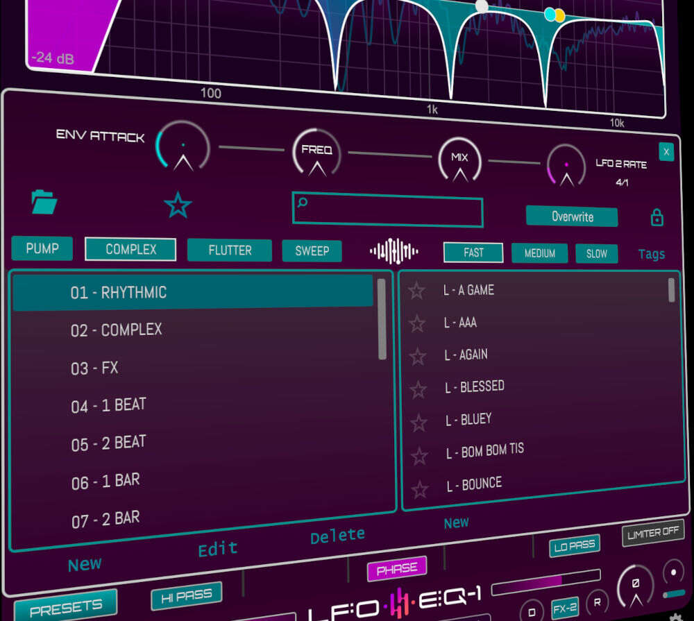
Task: Click the ENV ATTACK knob
Action: coord(183,148)
